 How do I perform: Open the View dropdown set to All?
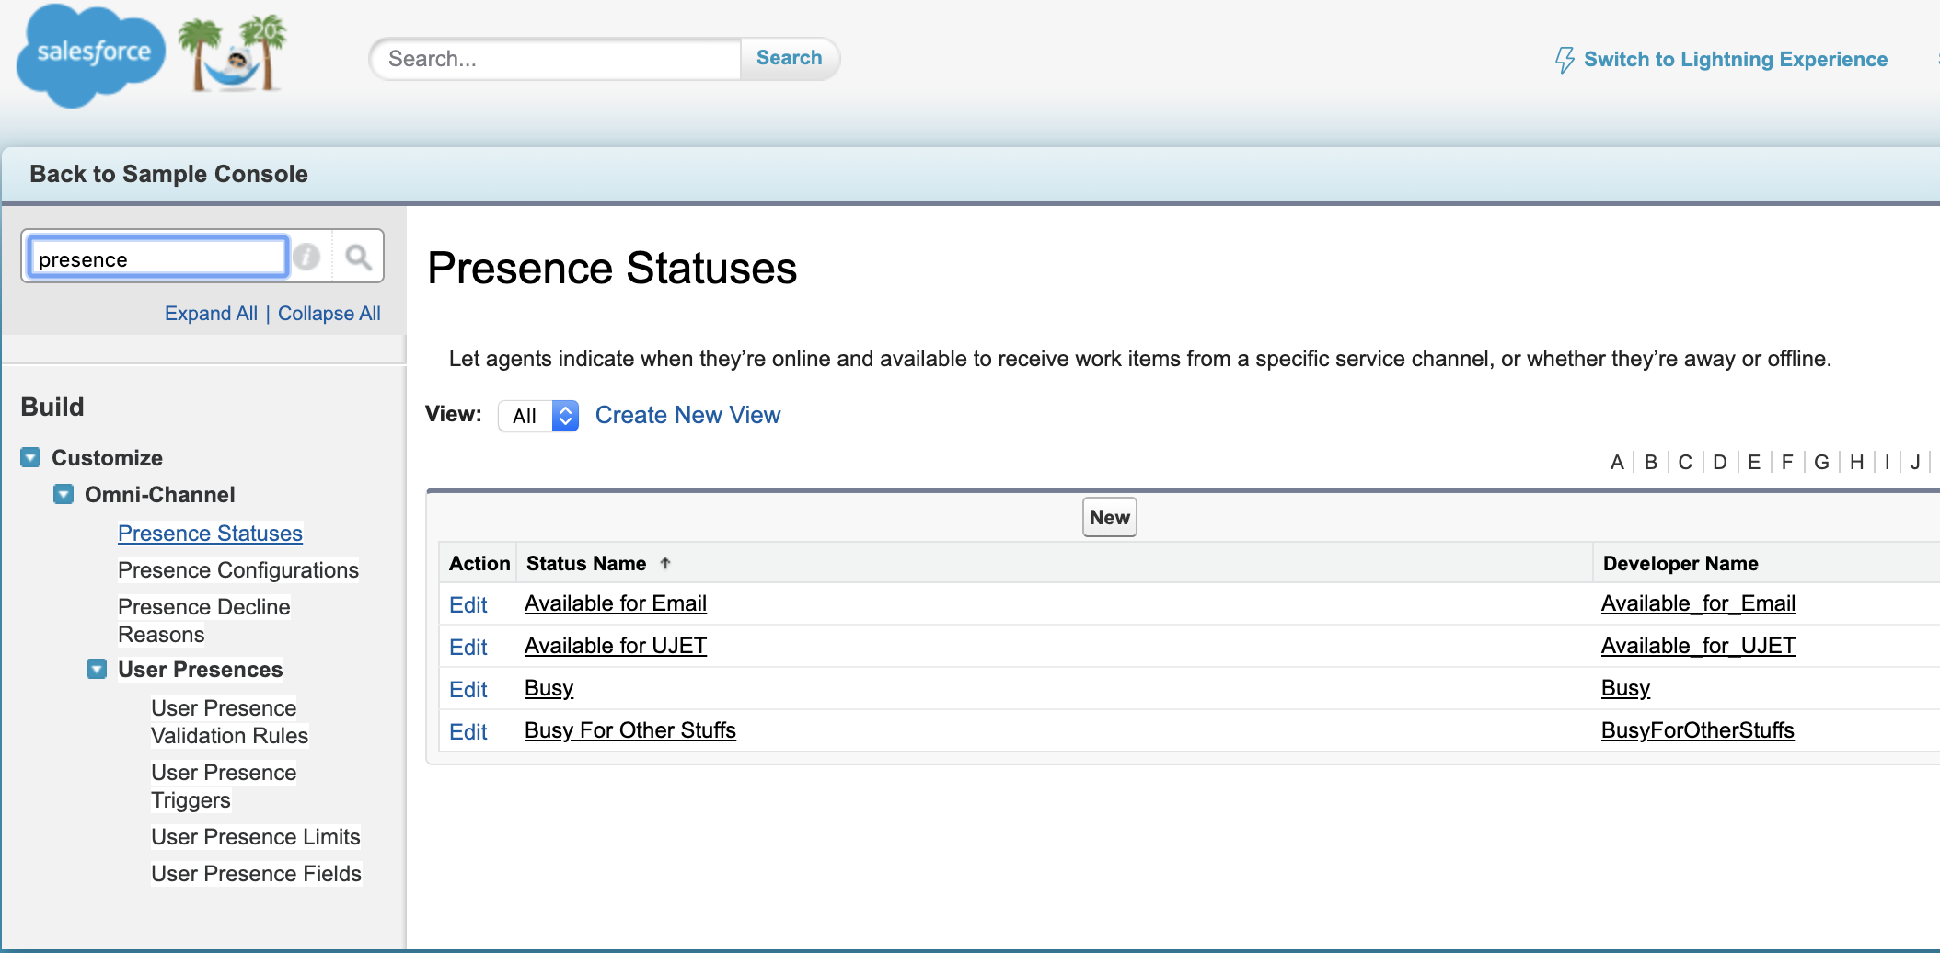click(x=538, y=416)
